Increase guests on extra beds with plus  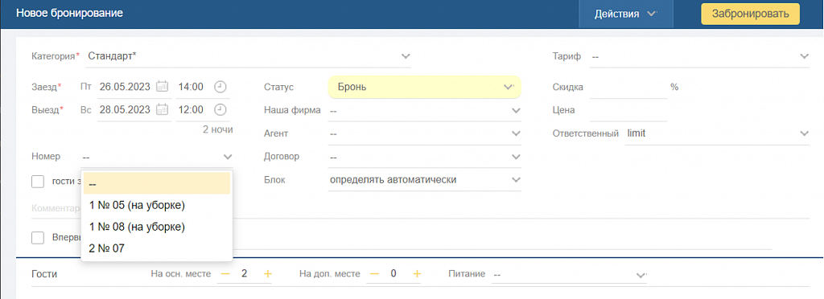click(x=417, y=274)
